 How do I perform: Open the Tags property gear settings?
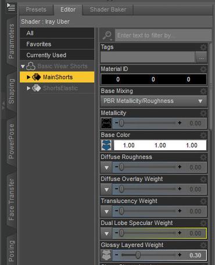point(203,47)
